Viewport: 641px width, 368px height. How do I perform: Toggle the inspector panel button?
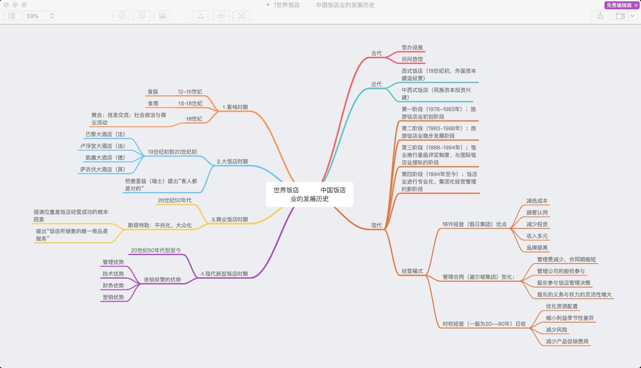pyautogui.click(x=620, y=16)
